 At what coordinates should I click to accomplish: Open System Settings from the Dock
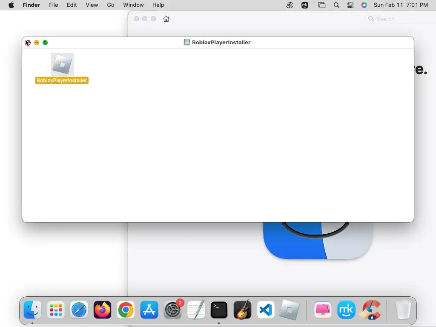point(172,310)
